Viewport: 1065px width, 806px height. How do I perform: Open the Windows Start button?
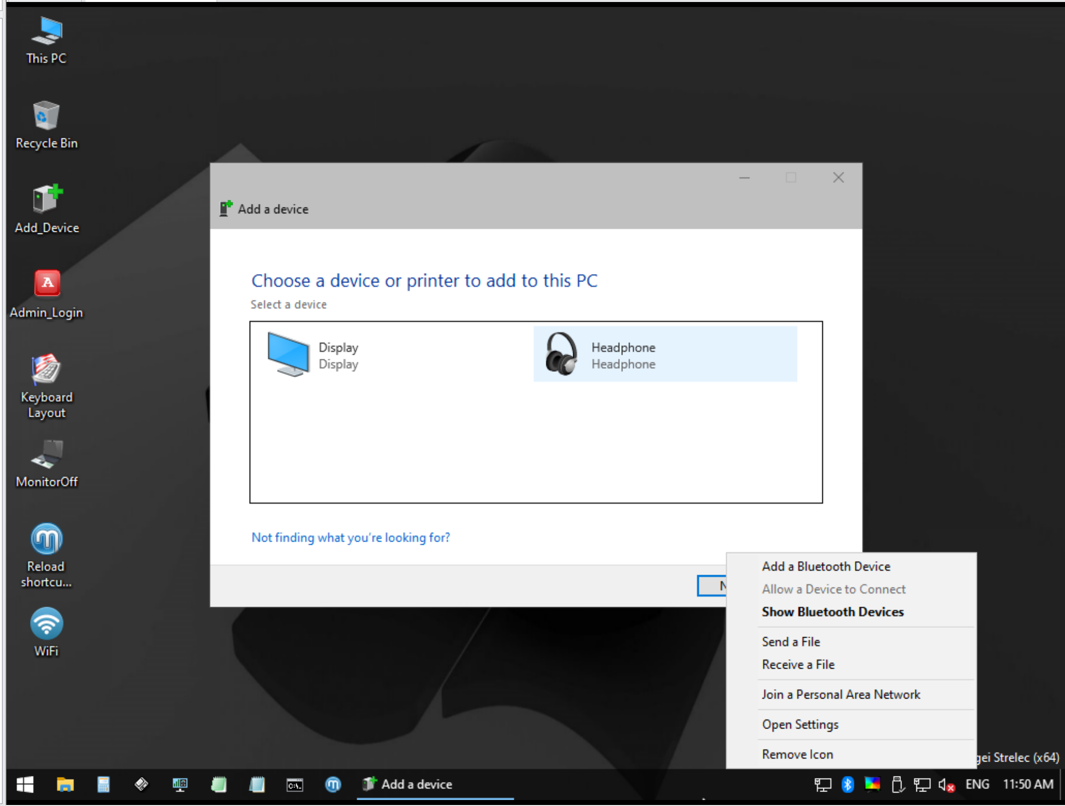[25, 784]
